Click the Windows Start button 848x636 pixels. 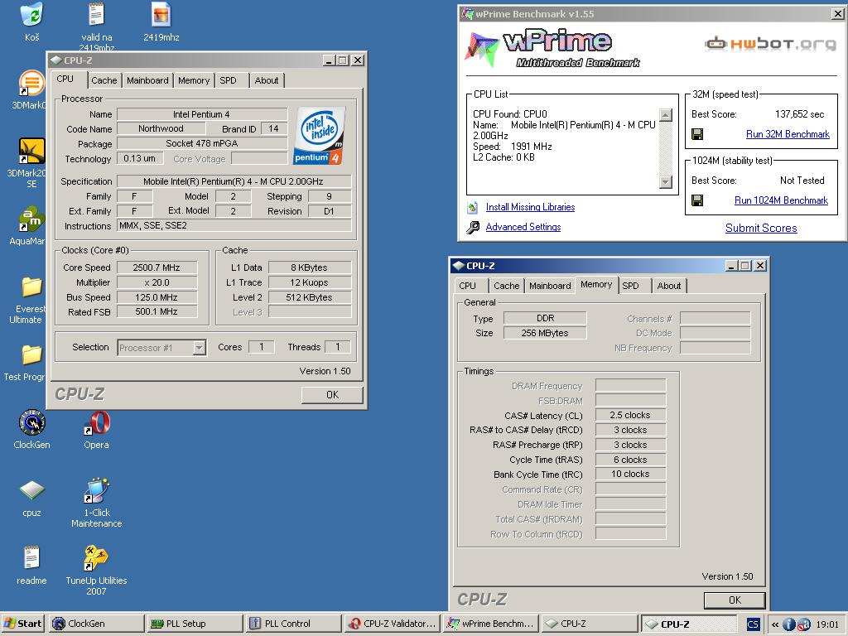pyautogui.click(x=23, y=624)
